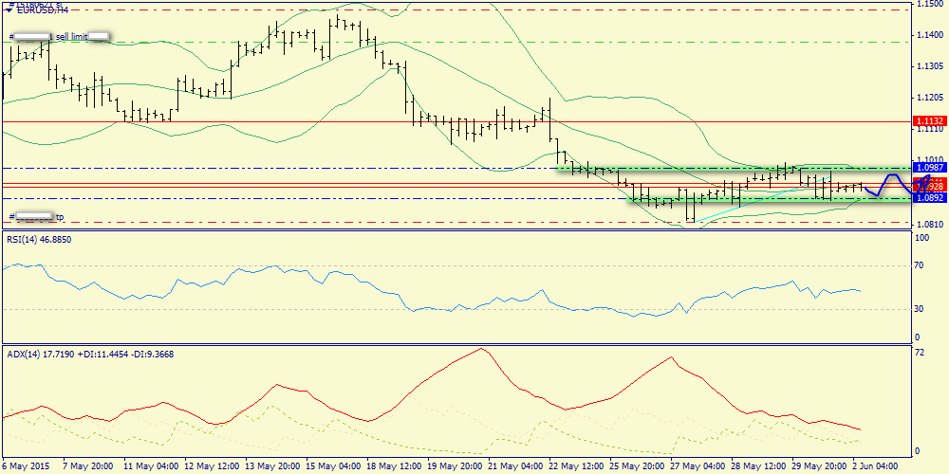This screenshot has height=474, width=949.
Task: Click the RSI scale value 0
Action: pyautogui.click(x=918, y=337)
